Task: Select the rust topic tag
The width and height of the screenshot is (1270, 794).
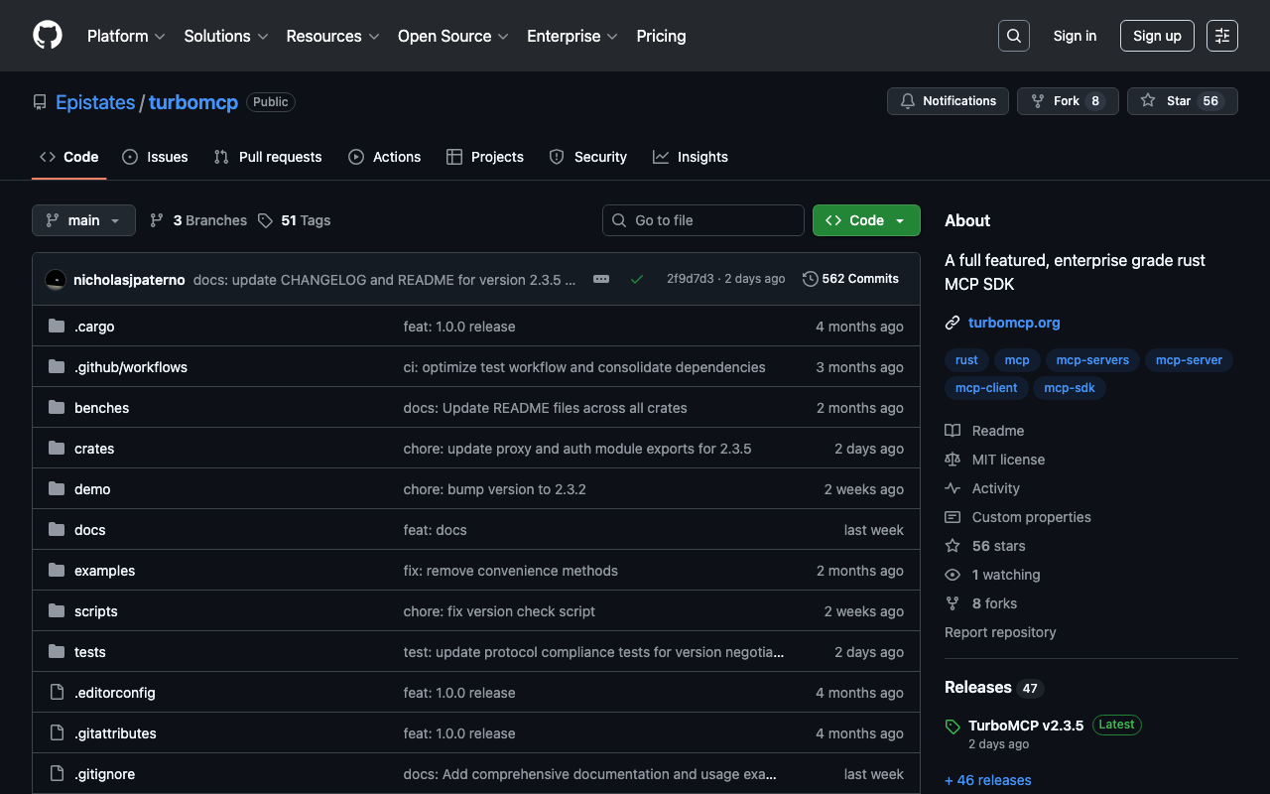Action: (x=966, y=360)
